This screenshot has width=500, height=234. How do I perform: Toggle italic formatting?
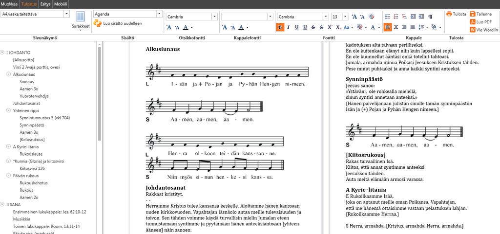tap(288, 27)
